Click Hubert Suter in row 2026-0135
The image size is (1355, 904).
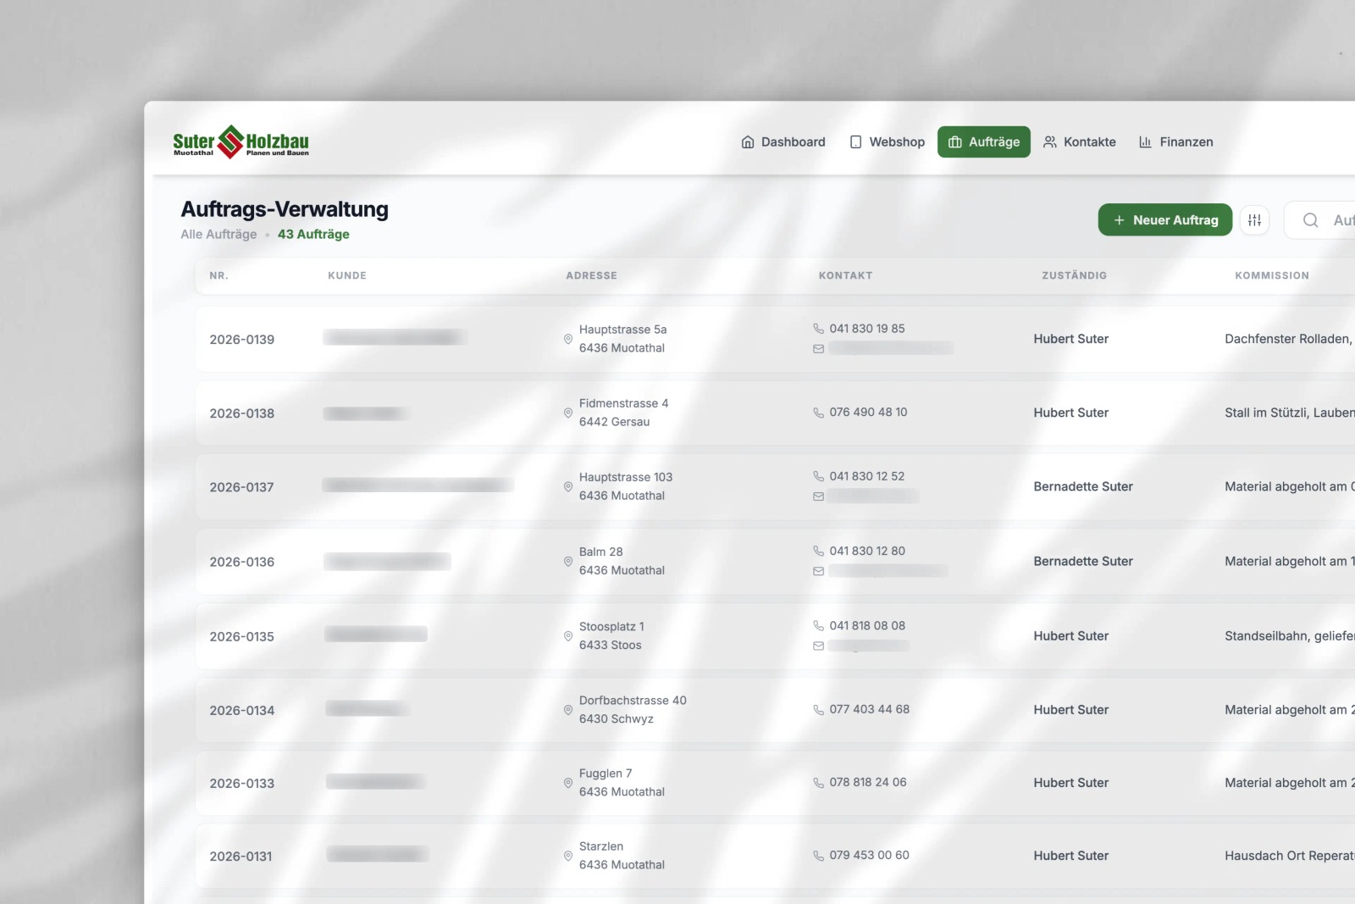[1071, 636]
